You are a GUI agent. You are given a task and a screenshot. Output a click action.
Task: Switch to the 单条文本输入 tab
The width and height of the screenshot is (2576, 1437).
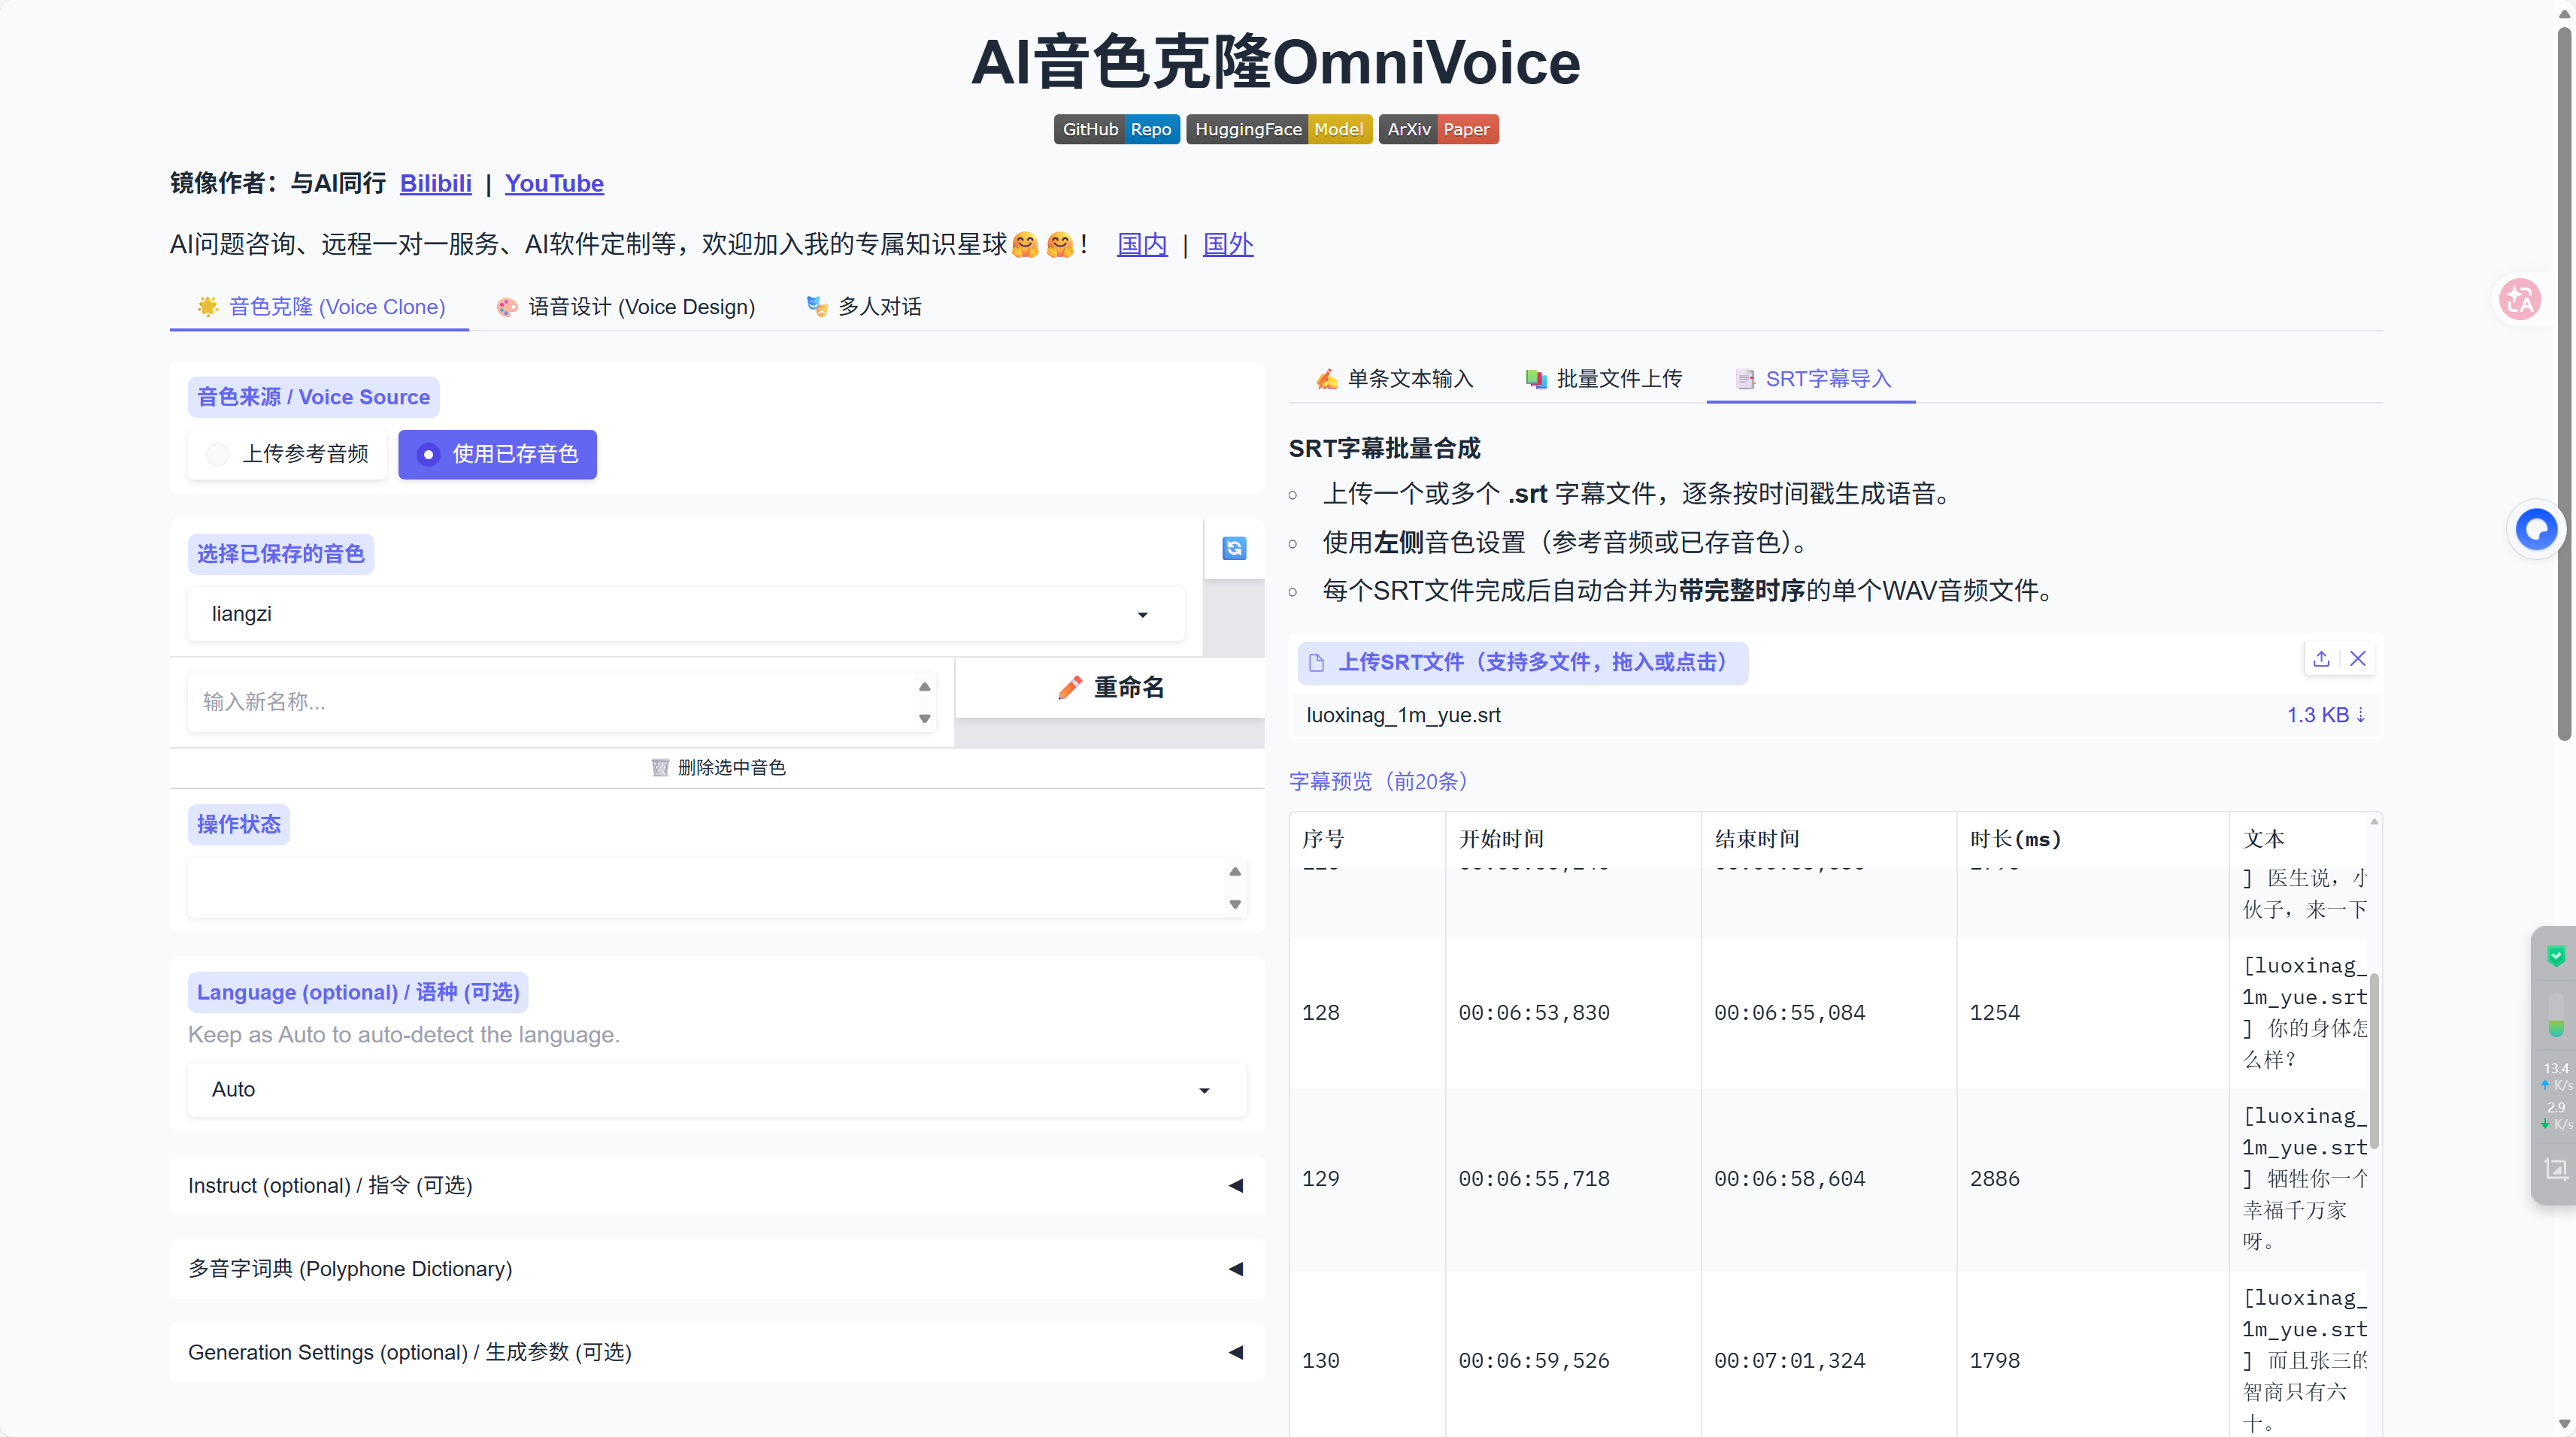tap(1394, 379)
